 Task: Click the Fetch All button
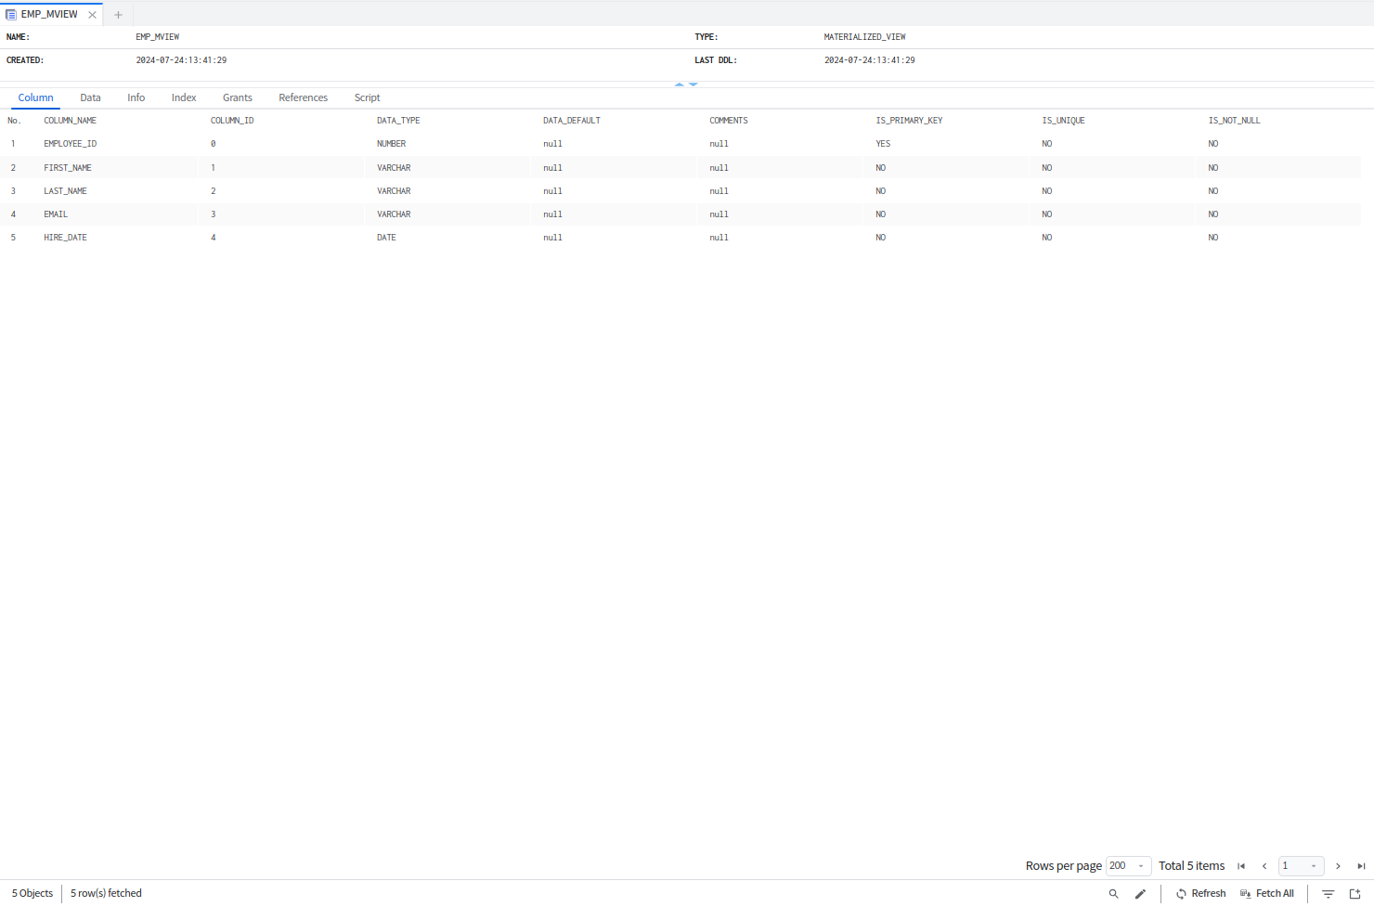1267,894
